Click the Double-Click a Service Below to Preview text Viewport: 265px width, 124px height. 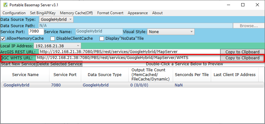[x=184, y=64]
